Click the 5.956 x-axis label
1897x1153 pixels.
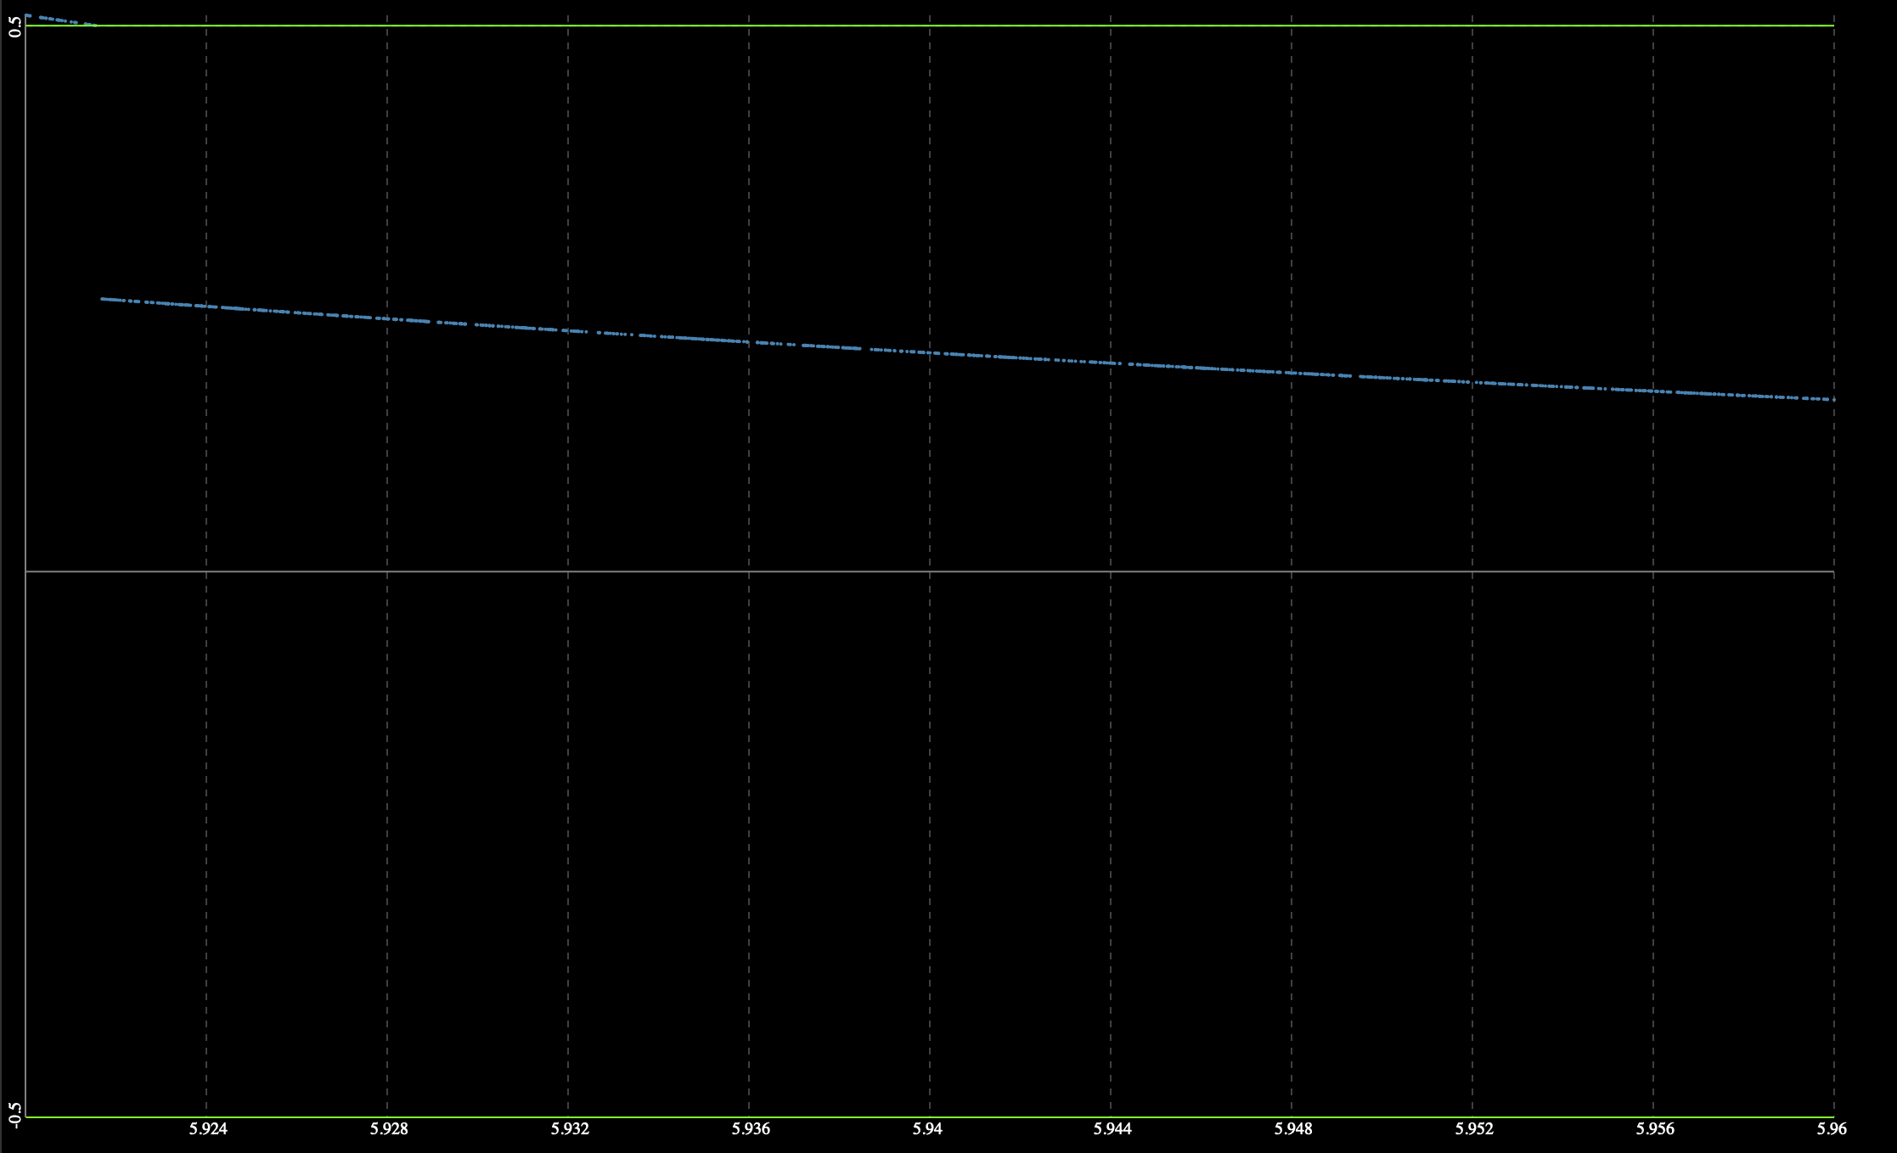point(1655,1129)
